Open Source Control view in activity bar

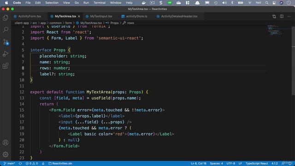coord(6,42)
